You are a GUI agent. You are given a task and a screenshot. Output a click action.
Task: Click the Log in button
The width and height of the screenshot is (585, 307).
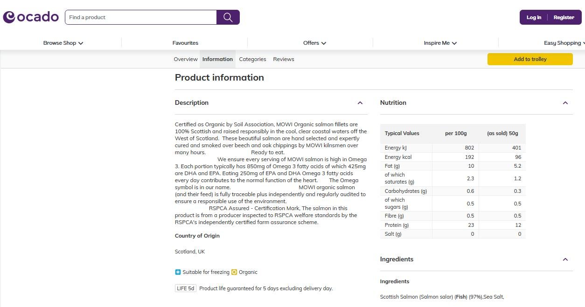pos(534,17)
